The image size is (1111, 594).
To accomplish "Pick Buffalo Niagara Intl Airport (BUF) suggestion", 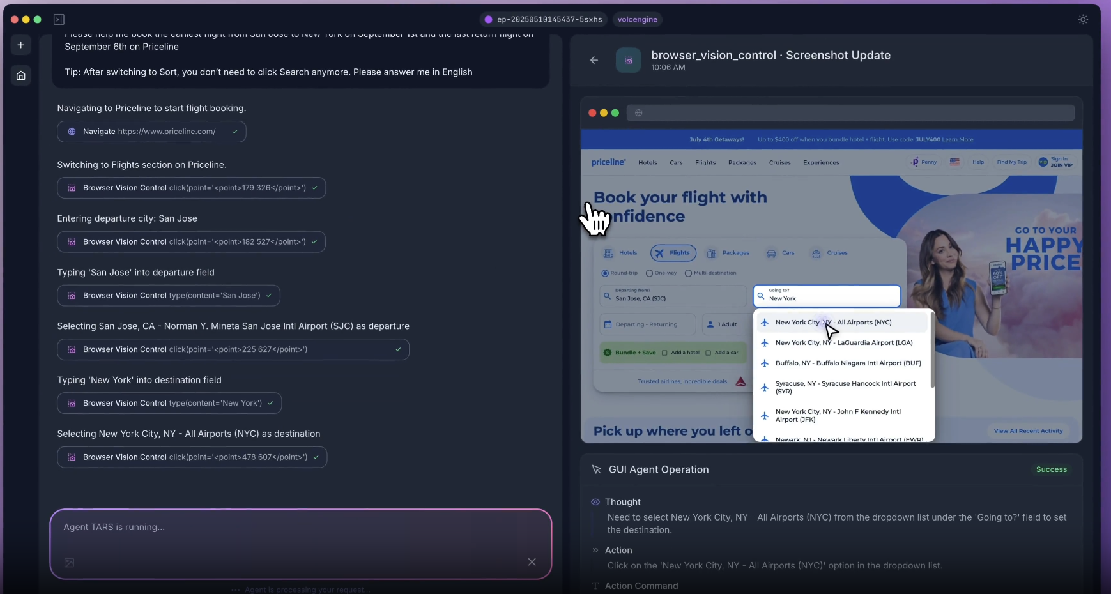I will point(847,363).
